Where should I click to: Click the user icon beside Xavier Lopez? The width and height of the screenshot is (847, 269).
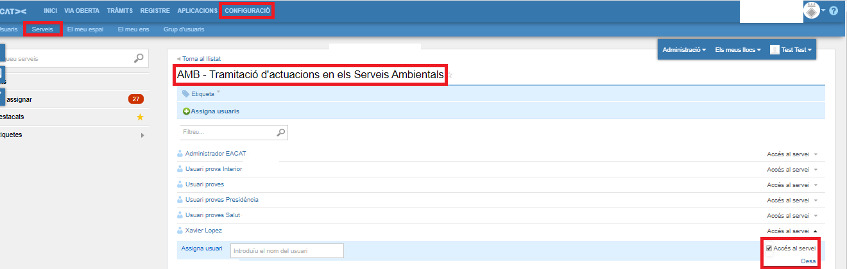[180, 231]
